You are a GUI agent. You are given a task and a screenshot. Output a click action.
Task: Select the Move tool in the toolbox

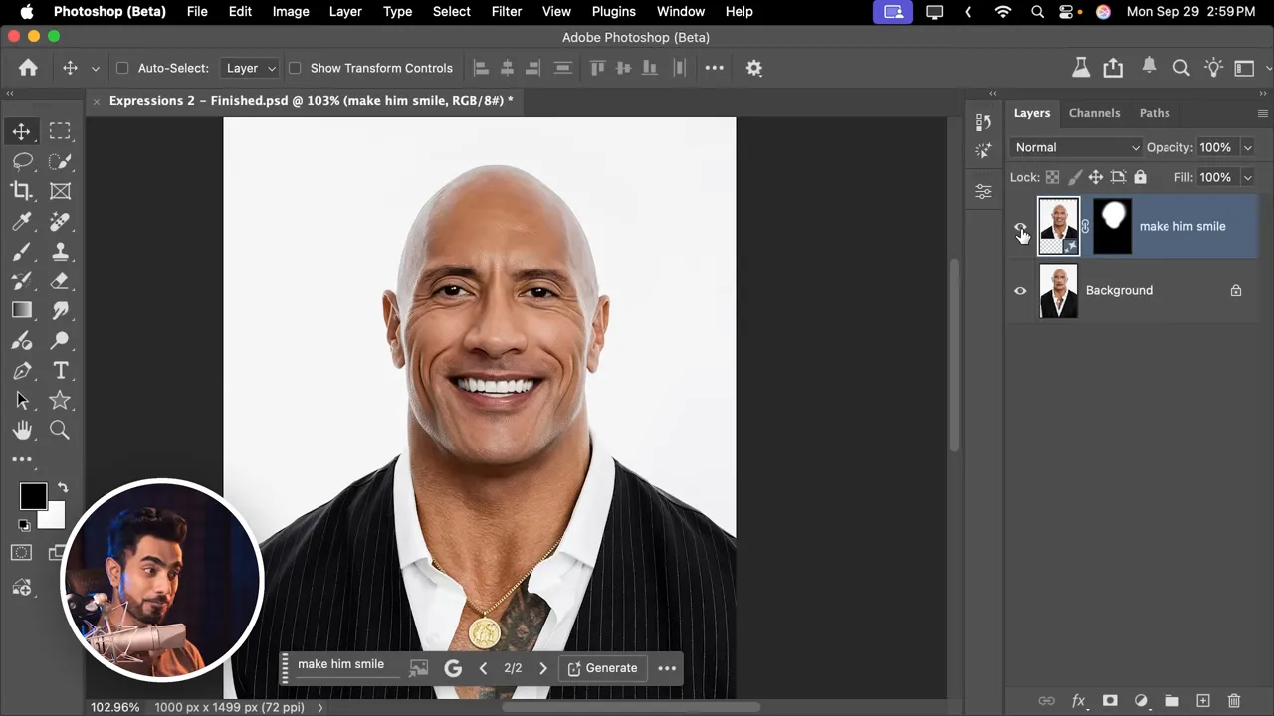tap(22, 131)
